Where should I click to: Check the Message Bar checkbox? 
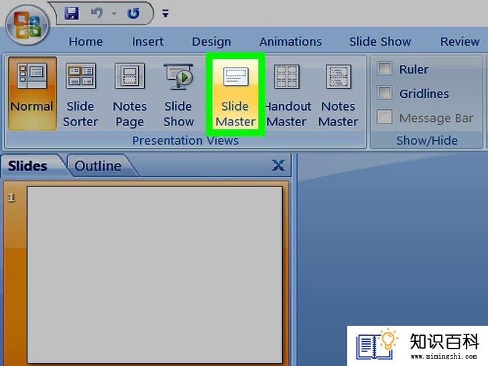pos(385,117)
